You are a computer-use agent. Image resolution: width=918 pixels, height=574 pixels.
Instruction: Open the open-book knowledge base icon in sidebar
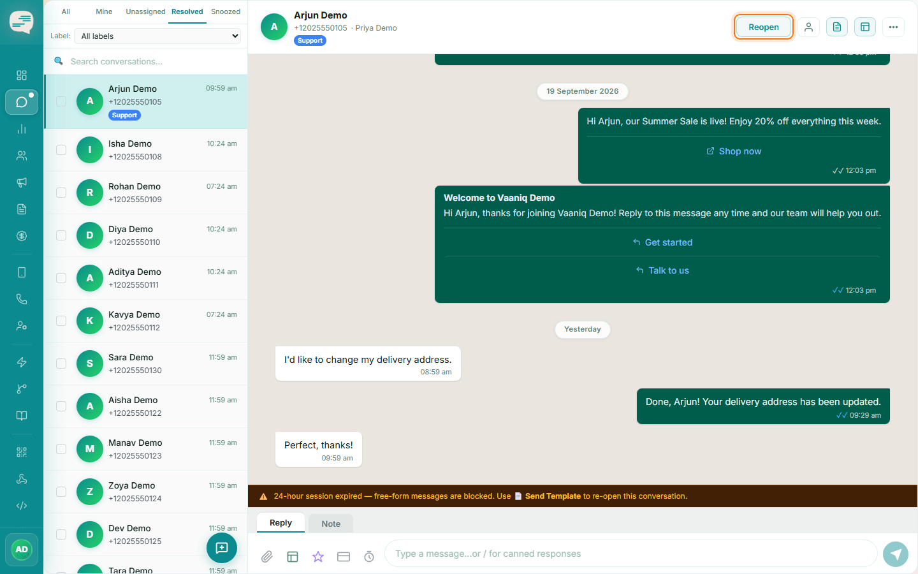pyautogui.click(x=22, y=416)
